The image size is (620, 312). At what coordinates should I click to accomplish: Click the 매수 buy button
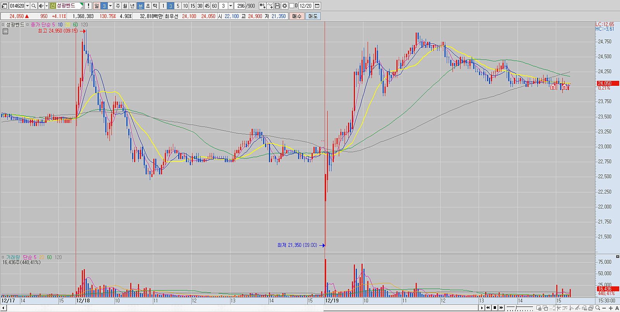[x=297, y=16]
